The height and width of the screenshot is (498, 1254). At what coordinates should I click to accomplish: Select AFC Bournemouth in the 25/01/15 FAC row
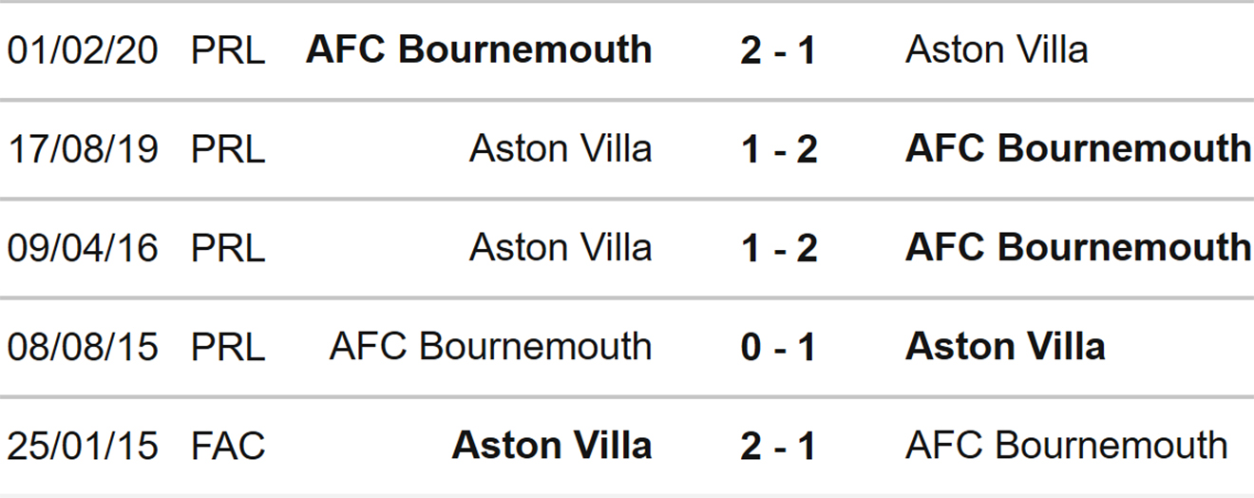point(1066,446)
